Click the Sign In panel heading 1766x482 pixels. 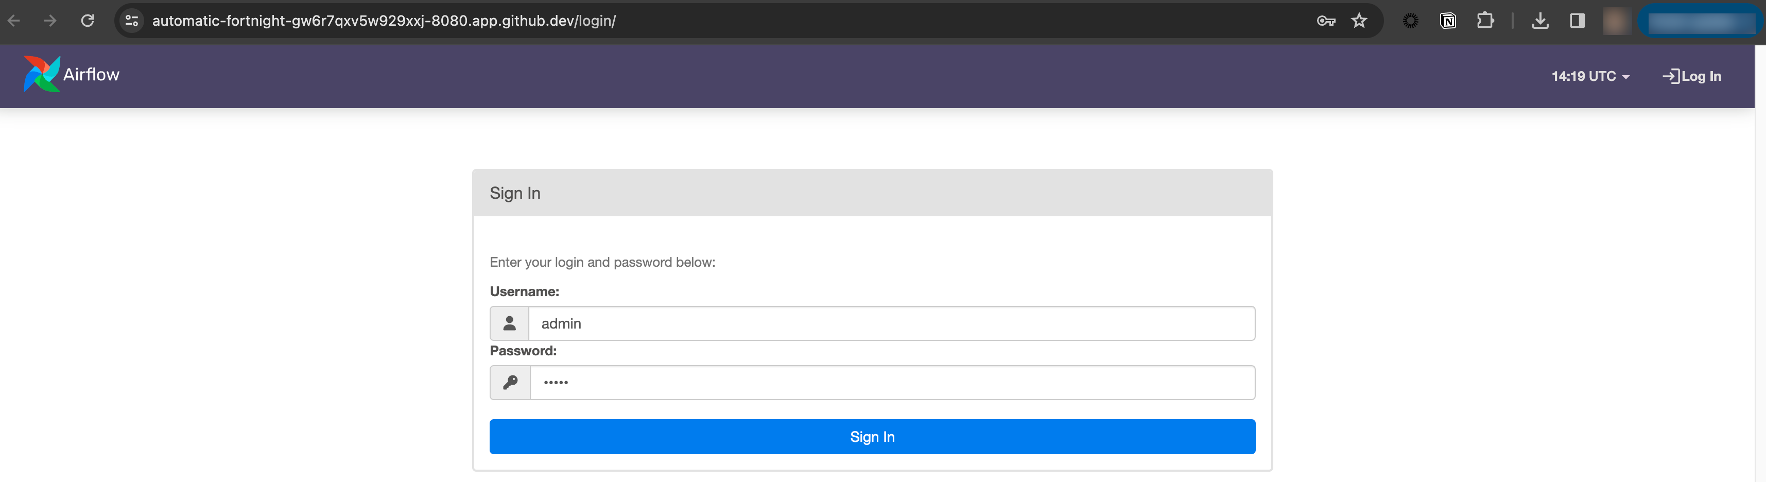tap(515, 193)
